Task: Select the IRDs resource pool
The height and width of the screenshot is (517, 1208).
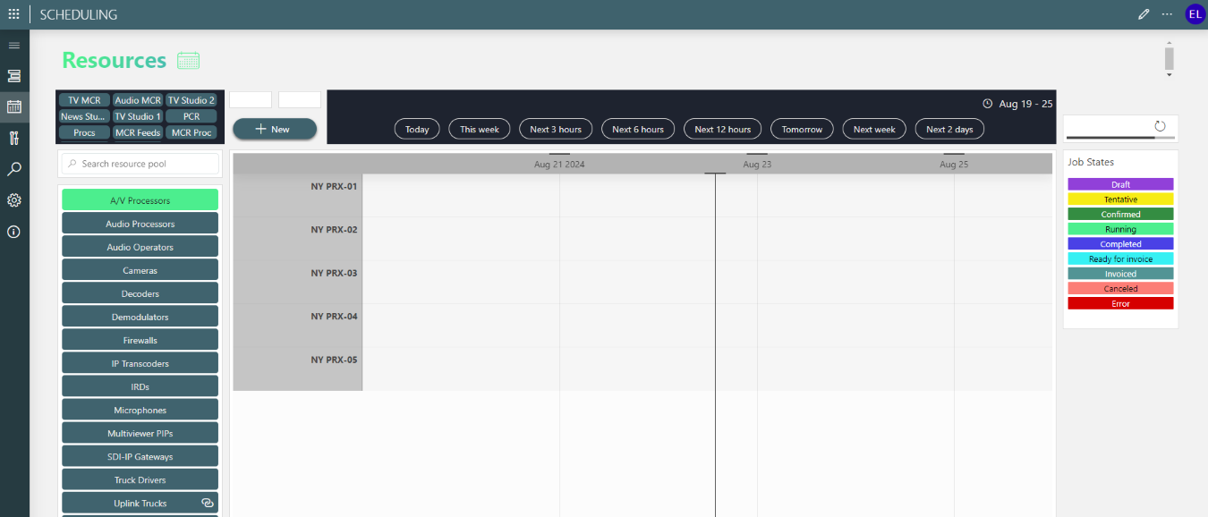Action: click(x=140, y=386)
